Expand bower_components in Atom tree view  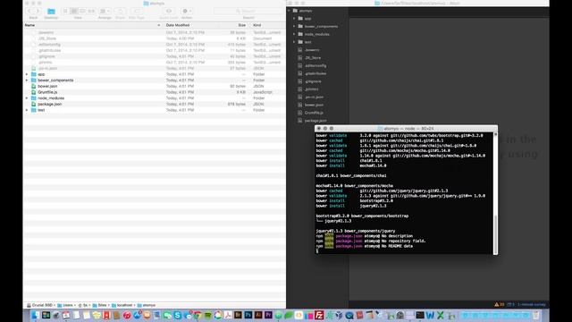294,26
